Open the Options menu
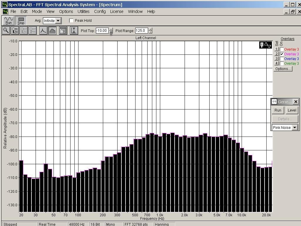This screenshot has width=301, height=226. [x=66, y=11]
